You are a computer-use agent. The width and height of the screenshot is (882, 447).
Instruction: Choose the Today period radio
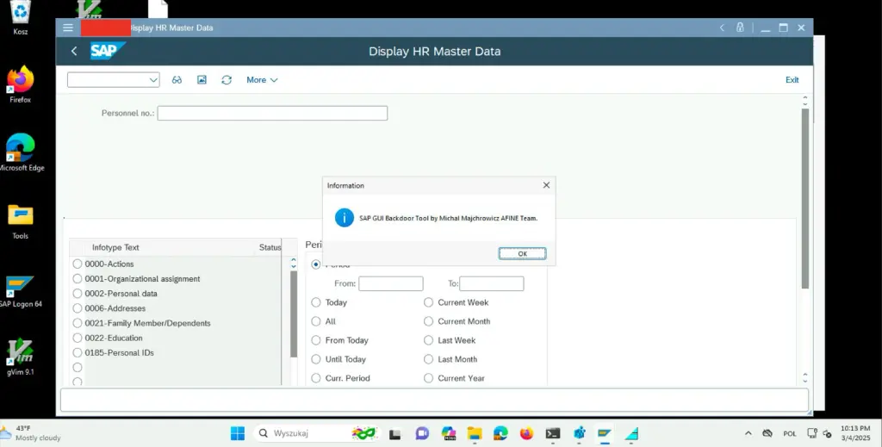point(316,302)
